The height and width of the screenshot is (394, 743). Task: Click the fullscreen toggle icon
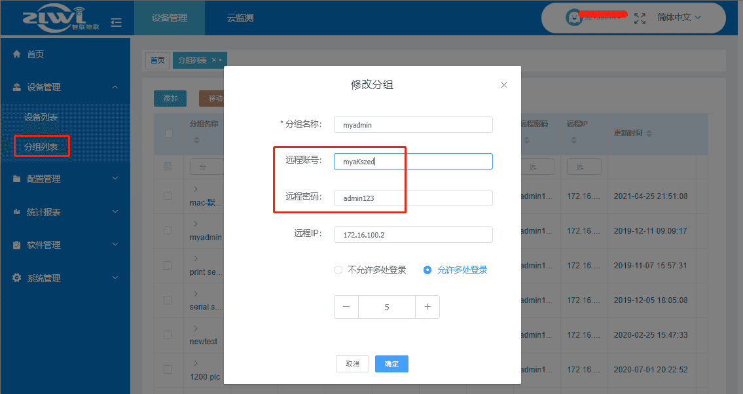(x=640, y=18)
